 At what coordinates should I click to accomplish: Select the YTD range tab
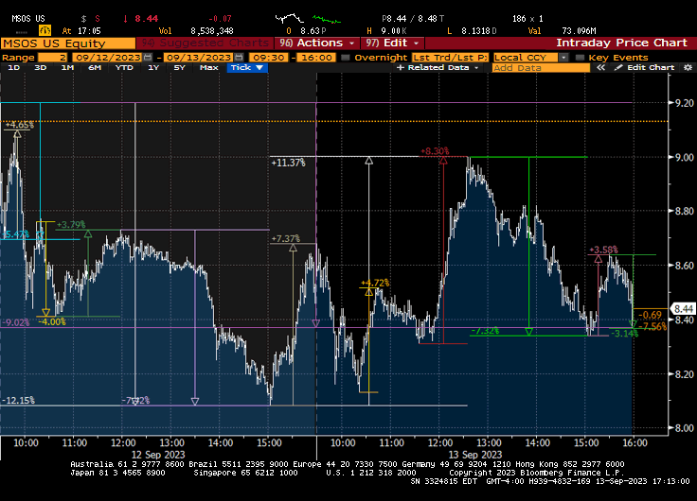click(x=124, y=67)
